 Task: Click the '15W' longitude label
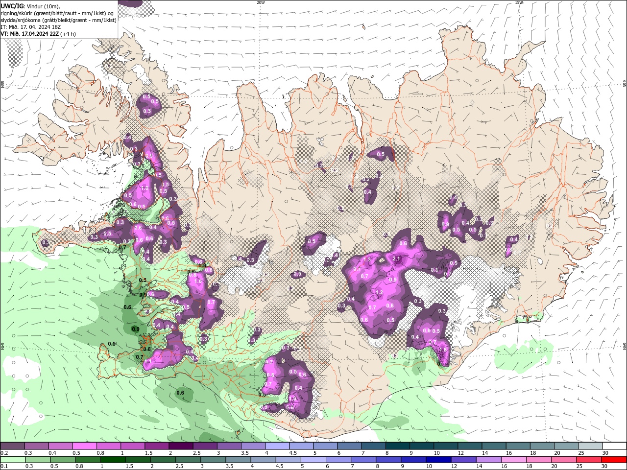519,2
